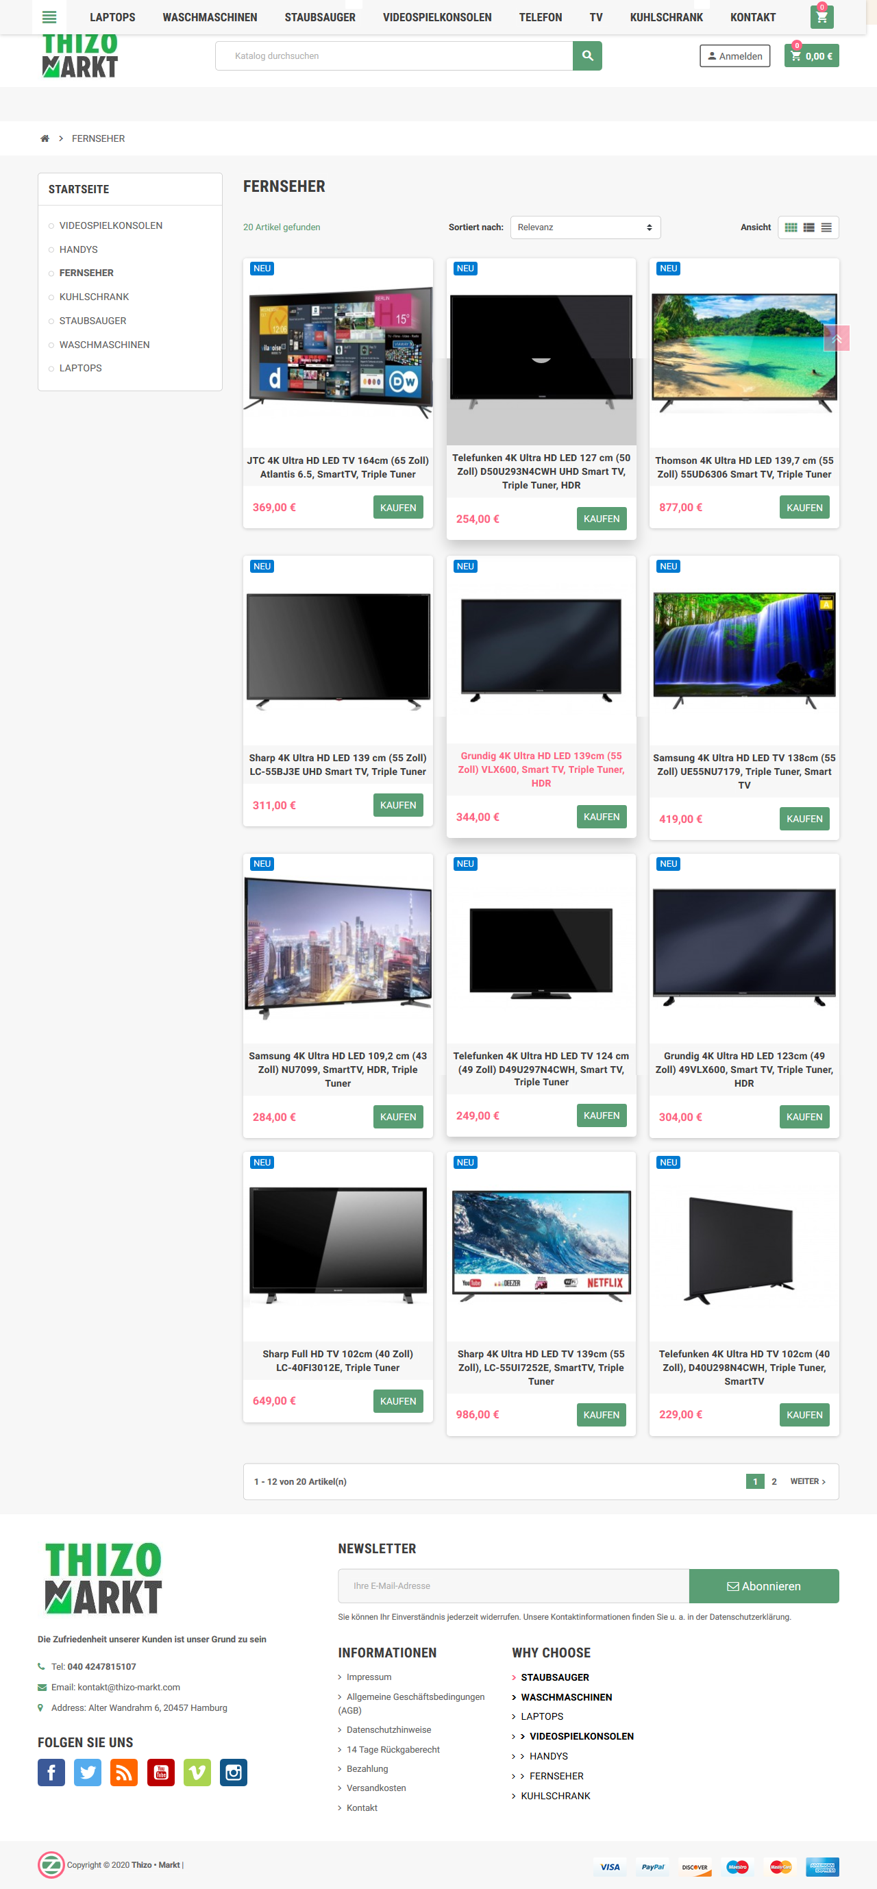Click the Katalog durchsuchen search field

(x=394, y=55)
